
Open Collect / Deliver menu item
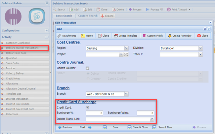[x=25, y=73]
